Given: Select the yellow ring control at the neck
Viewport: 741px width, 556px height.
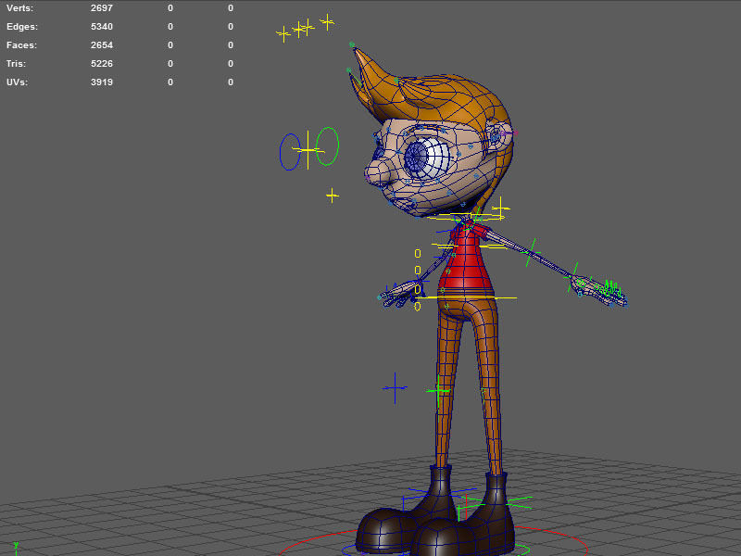Looking at the screenshot, I should tap(467, 218).
